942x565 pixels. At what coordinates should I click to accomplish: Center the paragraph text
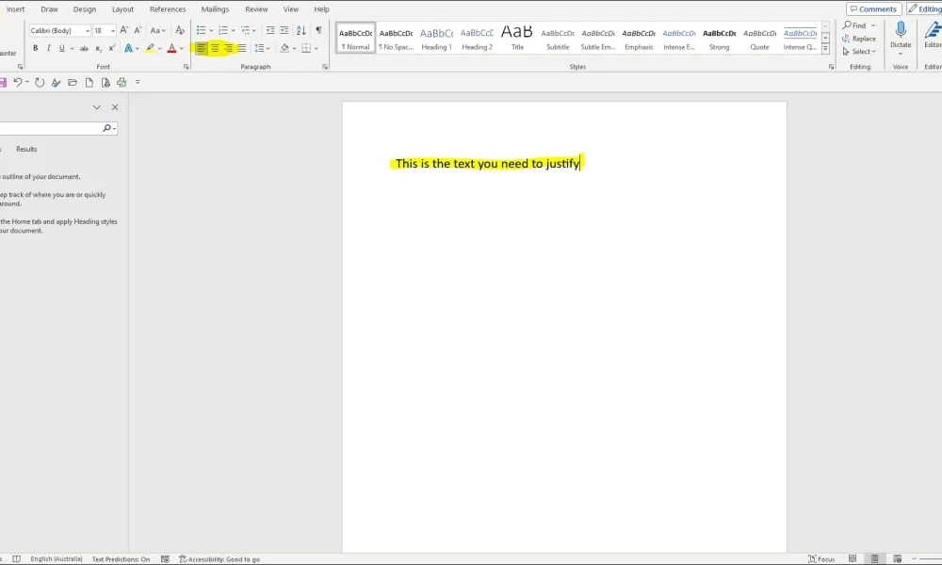pos(215,48)
